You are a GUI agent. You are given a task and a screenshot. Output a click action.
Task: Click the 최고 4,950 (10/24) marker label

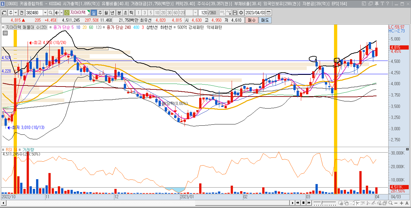[x=47, y=42]
